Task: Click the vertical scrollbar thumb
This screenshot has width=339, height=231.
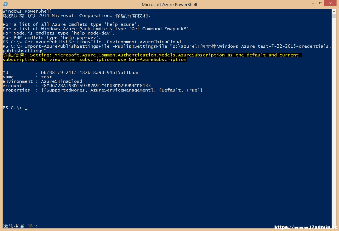Action: (334, 16)
